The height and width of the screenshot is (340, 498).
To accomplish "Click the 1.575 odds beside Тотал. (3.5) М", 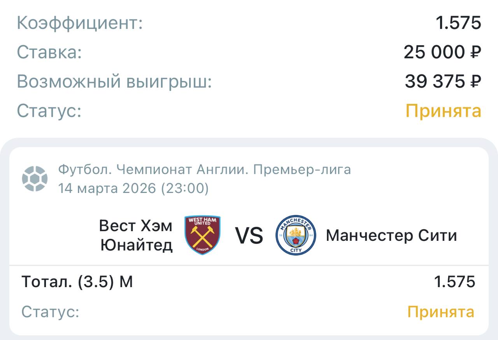I will coord(454,282).
